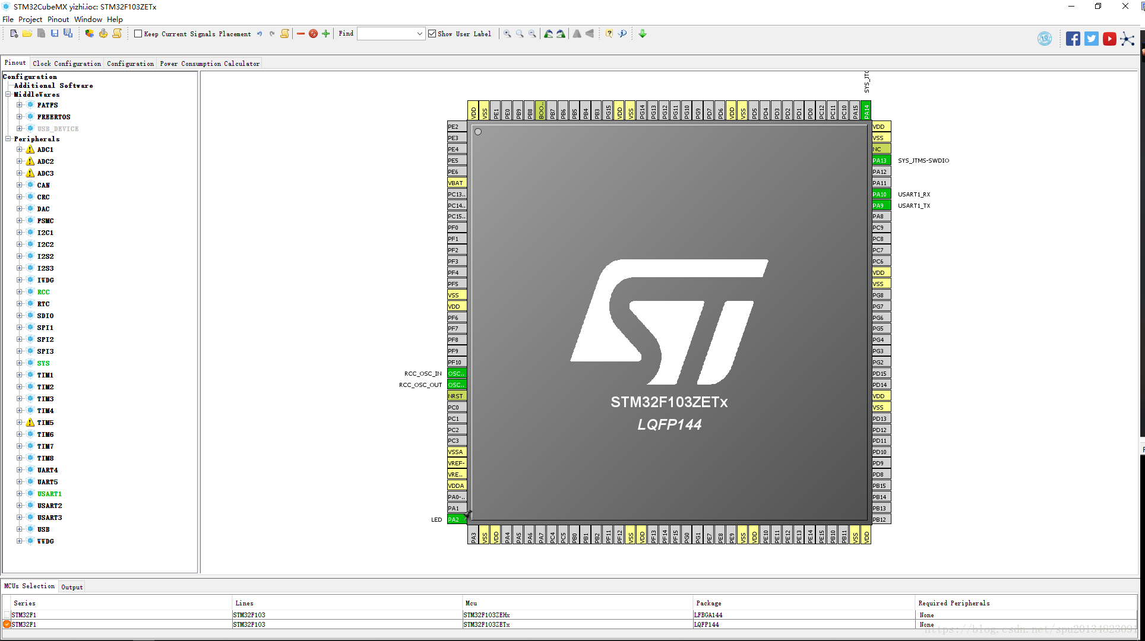This screenshot has width=1145, height=641.
Task: Click the PA9 USART1_TX pin
Action: [881, 205]
